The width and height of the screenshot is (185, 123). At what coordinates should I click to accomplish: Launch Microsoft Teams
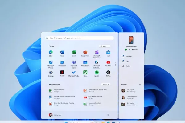pos(74,64)
